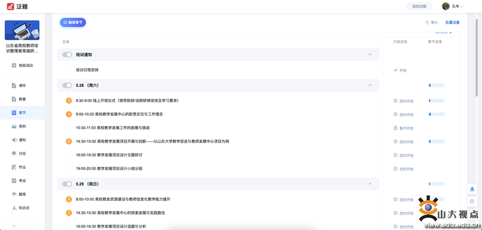
Task: Toggle the 5.29（周日）chapter switch
Action: tap(67, 184)
